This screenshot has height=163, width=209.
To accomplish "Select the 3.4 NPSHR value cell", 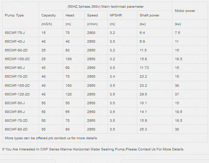I will (112, 76).
